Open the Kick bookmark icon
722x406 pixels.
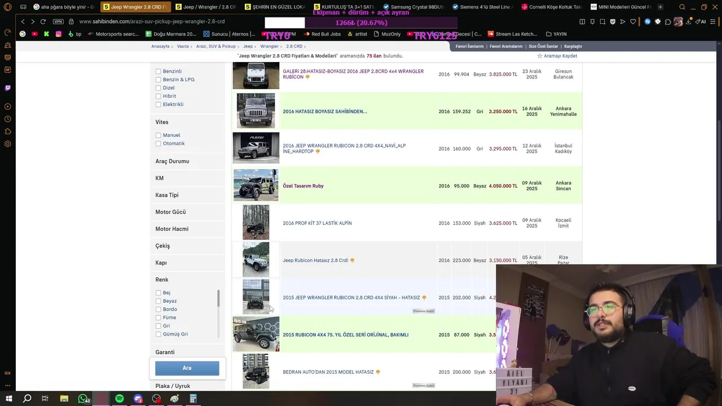point(46,34)
